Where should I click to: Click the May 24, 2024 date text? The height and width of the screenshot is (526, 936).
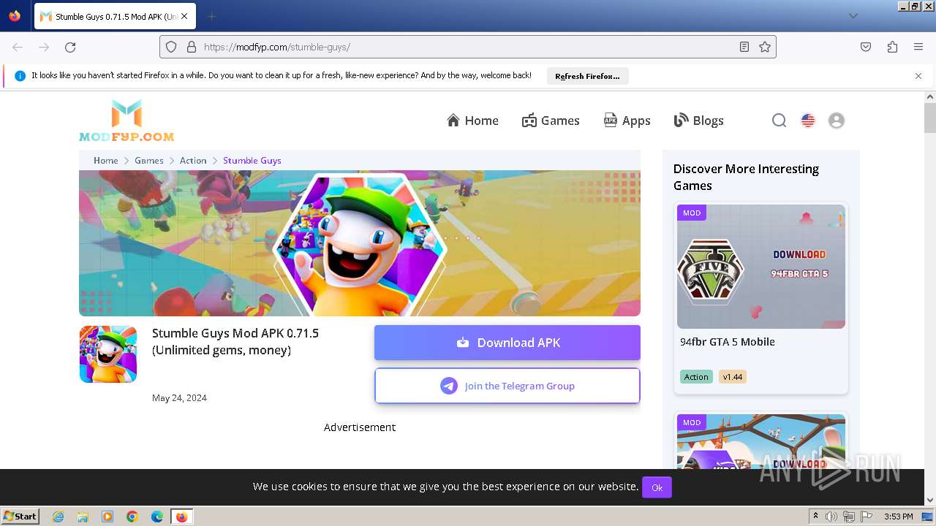click(x=179, y=398)
